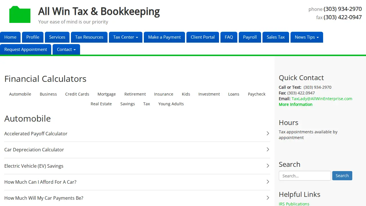Jump to the Automobile calculator category
Viewport: 366px width, 206px height.
(x=20, y=94)
